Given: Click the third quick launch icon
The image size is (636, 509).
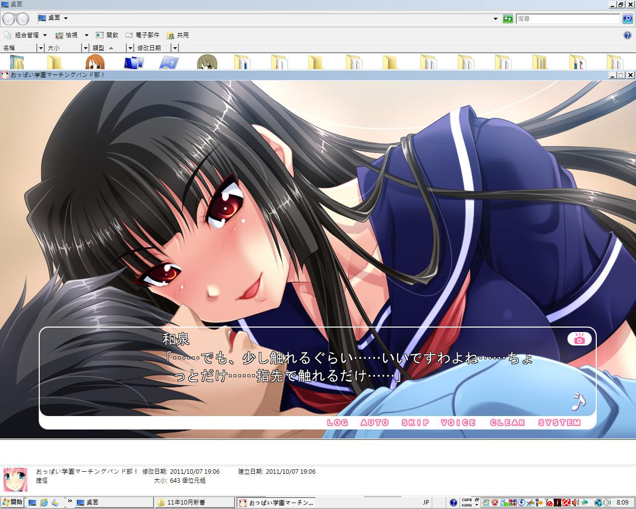Looking at the screenshot, I should (55, 503).
